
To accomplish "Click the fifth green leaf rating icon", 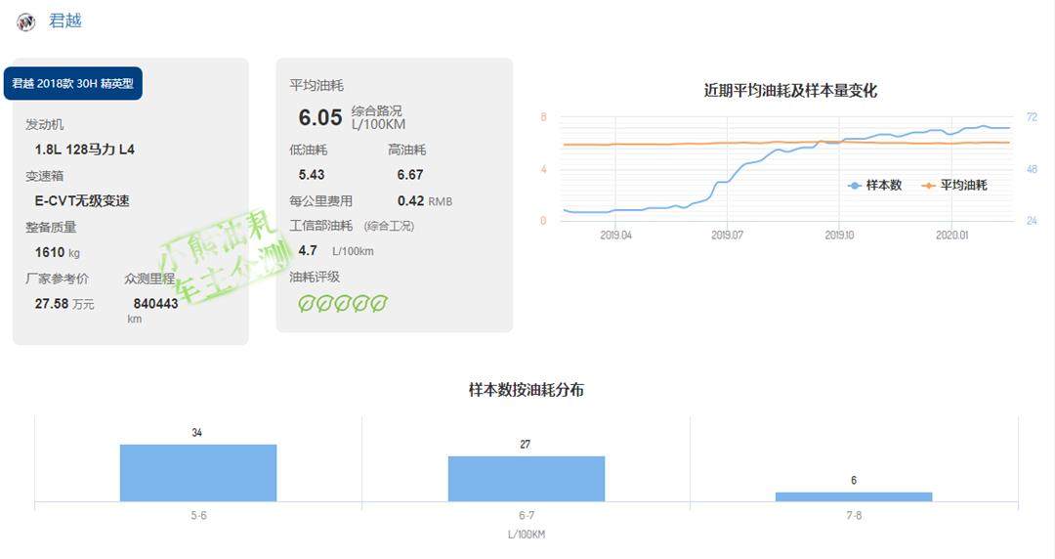I will point(379,304).
